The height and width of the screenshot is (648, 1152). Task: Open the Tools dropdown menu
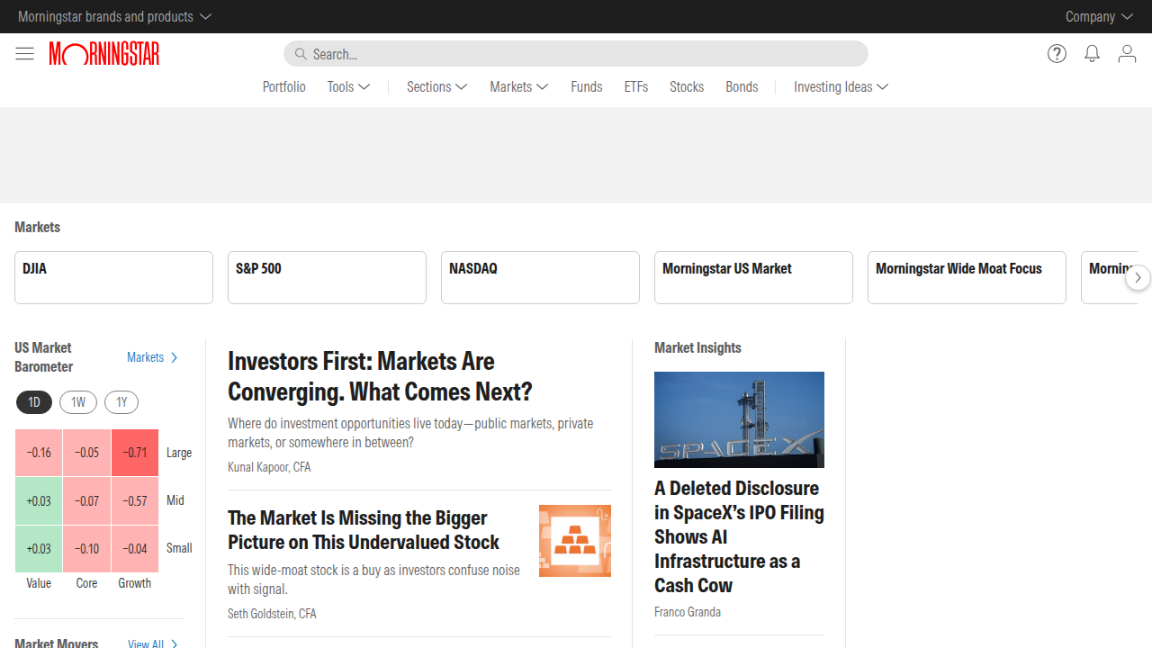(x=348, y=86)
